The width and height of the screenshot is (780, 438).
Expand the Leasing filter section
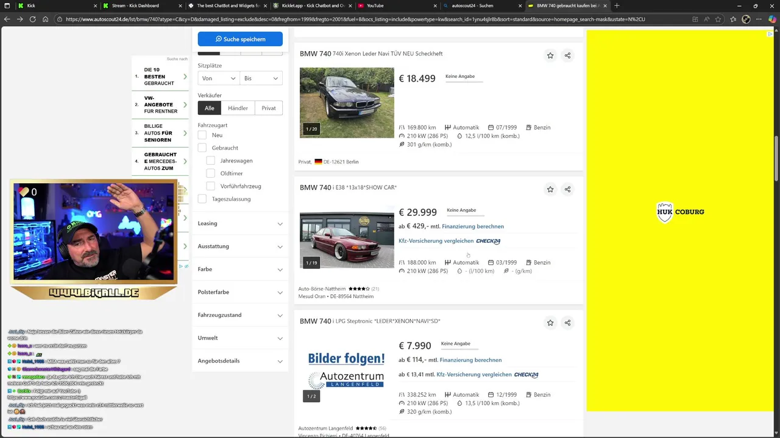click(240, 223)
